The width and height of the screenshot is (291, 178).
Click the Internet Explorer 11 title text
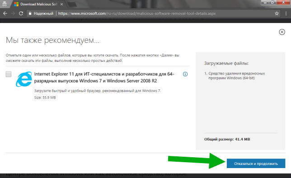[104, 77]
